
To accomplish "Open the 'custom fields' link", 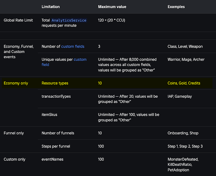I will pyautogui.click(x=73, y=47).
